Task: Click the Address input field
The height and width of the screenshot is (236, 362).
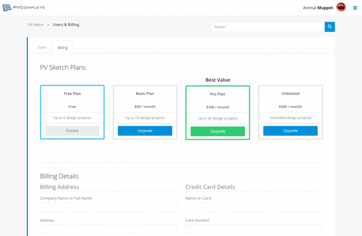Action: pos(109,229)
